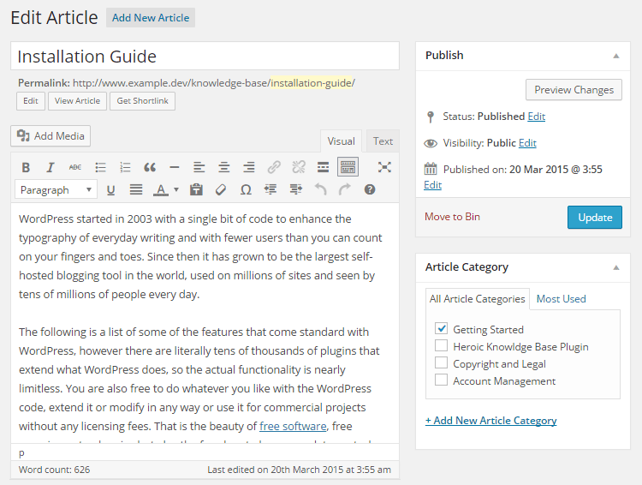Switch to the Visual editor tab
Image resolution: width=642 pixels, height=485 pixels.
pyautogui.click(x=341, y=141)
